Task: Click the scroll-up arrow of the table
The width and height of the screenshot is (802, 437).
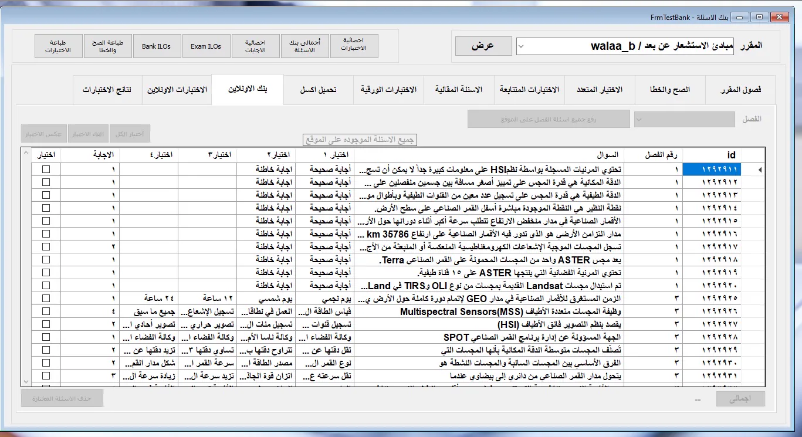Action: [x=26, y=153]
